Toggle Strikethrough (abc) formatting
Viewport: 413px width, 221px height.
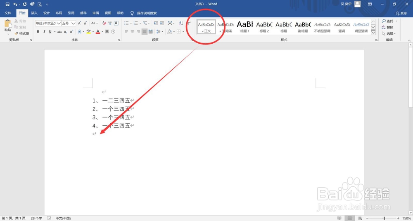pos(59,32)
